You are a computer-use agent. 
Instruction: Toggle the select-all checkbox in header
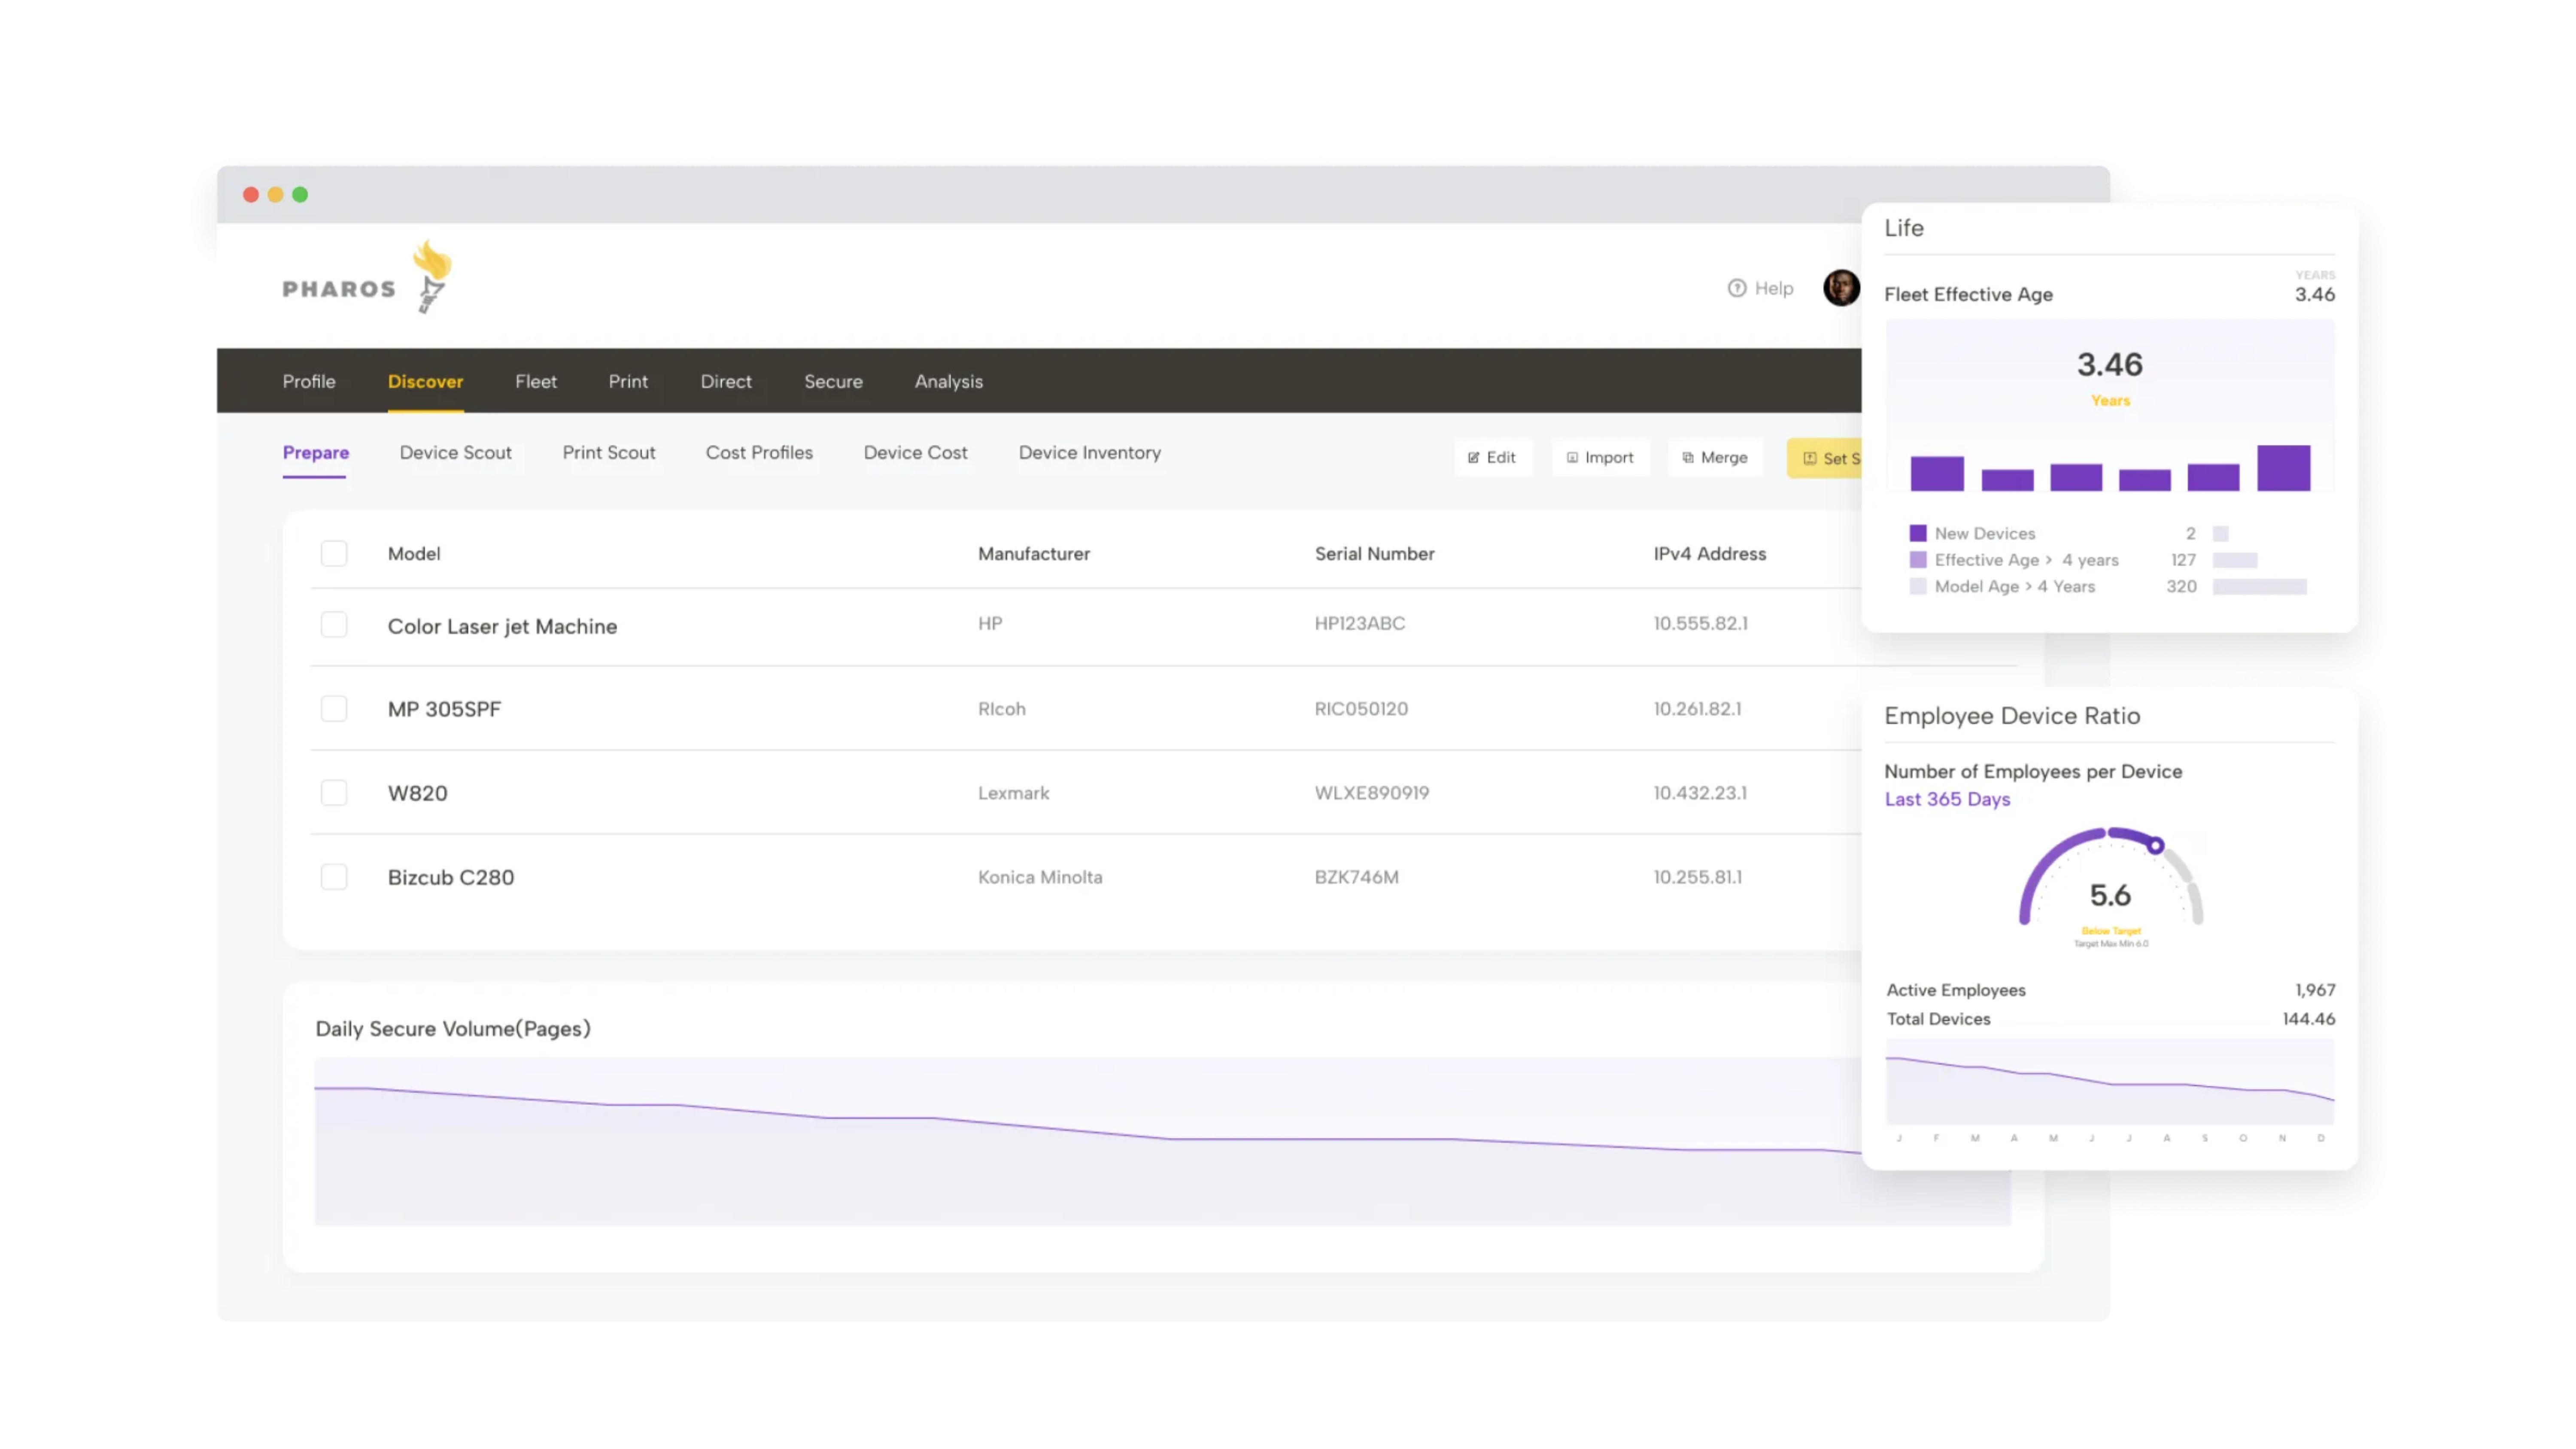point(334,554)
